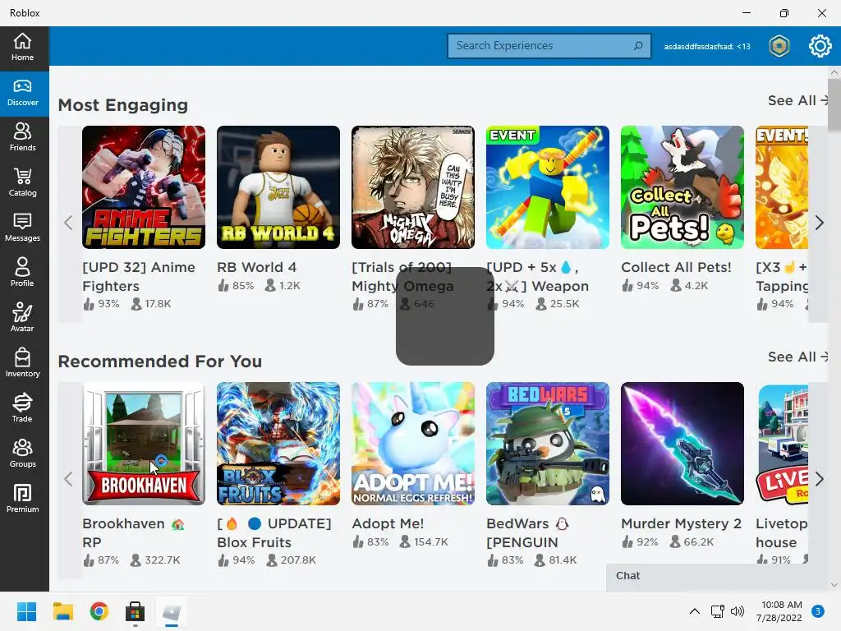Viewport: 841px width, 631px height.
Task: Open the Blox Fruits thumbnail
Action: [278, 444]
